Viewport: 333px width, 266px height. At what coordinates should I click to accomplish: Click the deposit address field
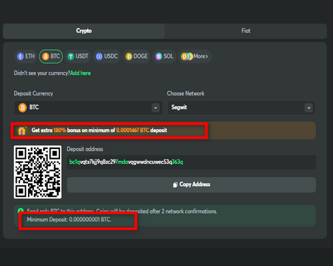coord(191,162)
